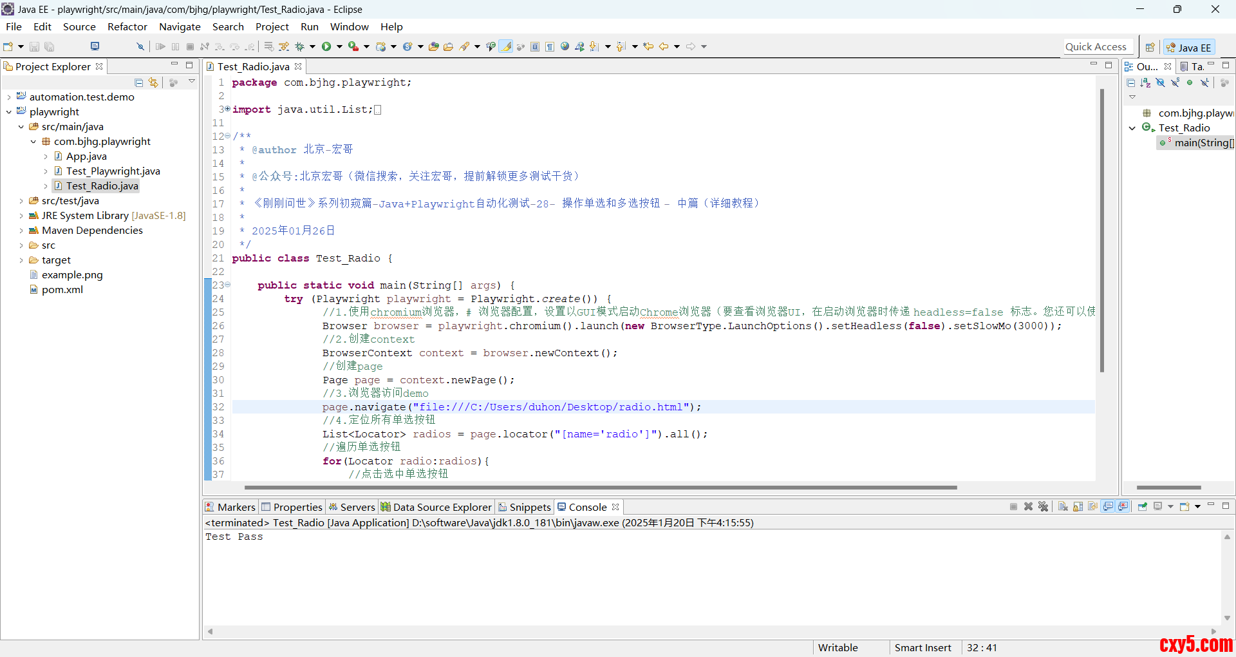Click the editor horizontal scrollbar

(600, 488)
